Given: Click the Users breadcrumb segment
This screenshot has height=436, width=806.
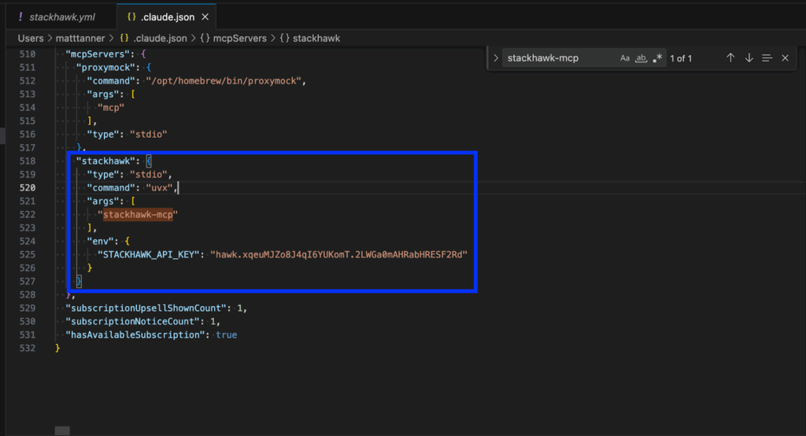Looking at the screenshot, I should [31, 38].
